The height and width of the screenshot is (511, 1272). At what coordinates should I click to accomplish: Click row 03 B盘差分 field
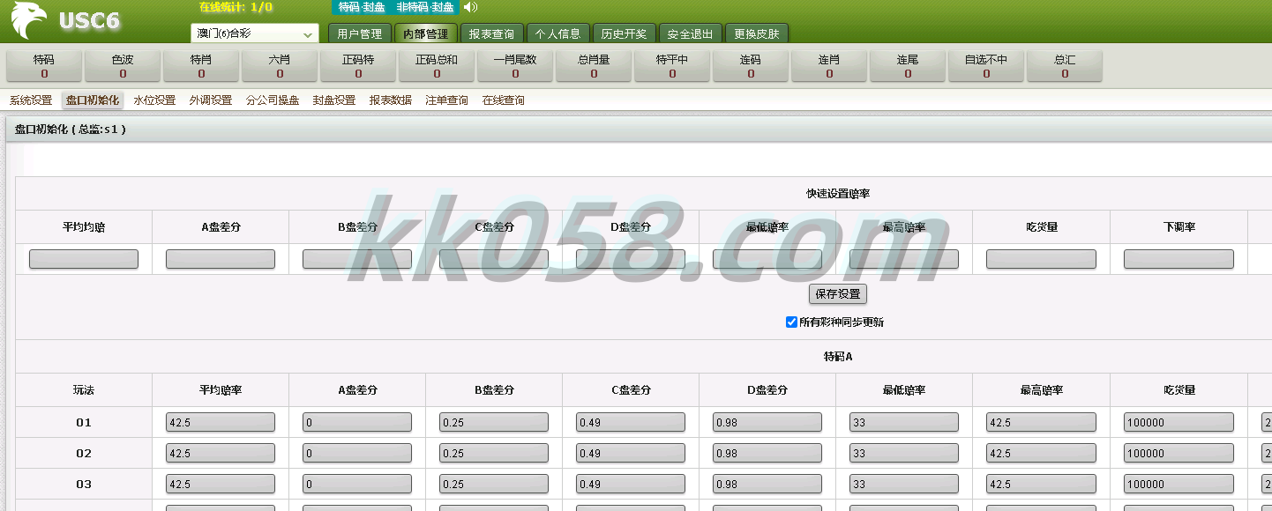tap(494, 484)
